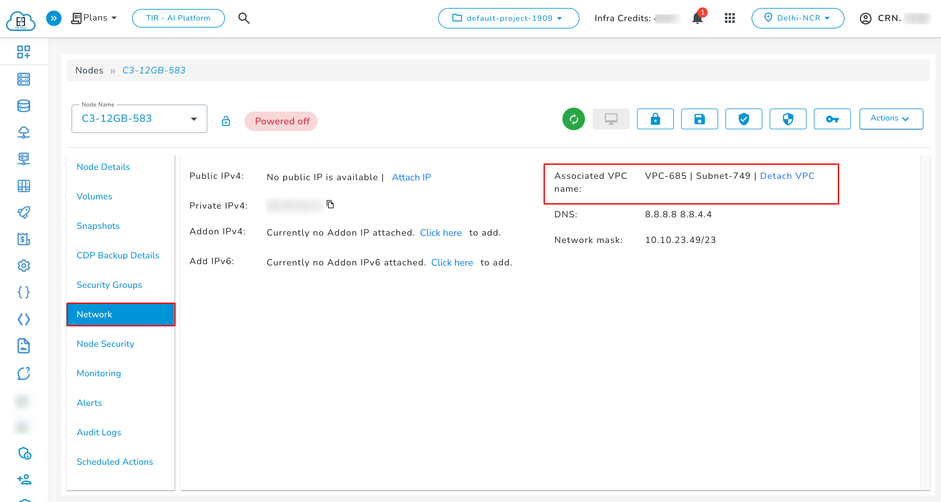Viewport: 941px width, 502px height.
Task: Select the shield checkmark security icon
Action: pyautogui.click(x=743, y=119)
